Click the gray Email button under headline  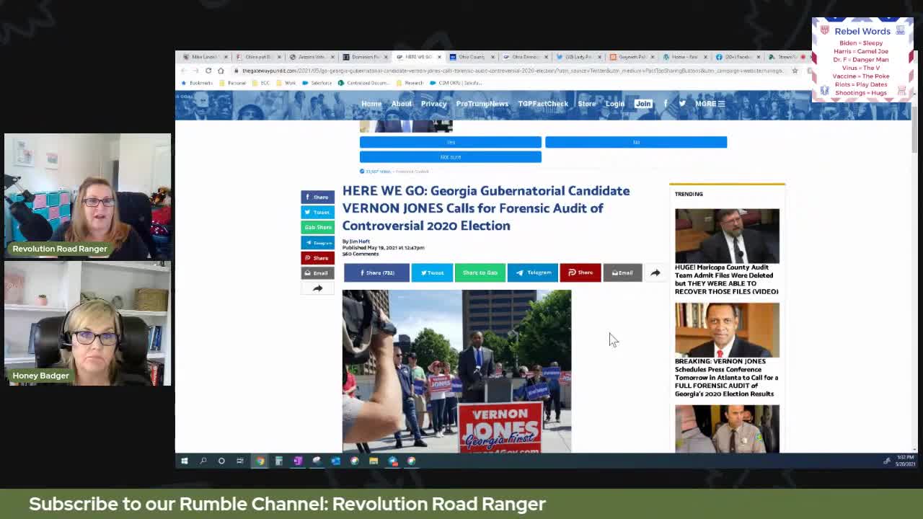tap(622, 272)
